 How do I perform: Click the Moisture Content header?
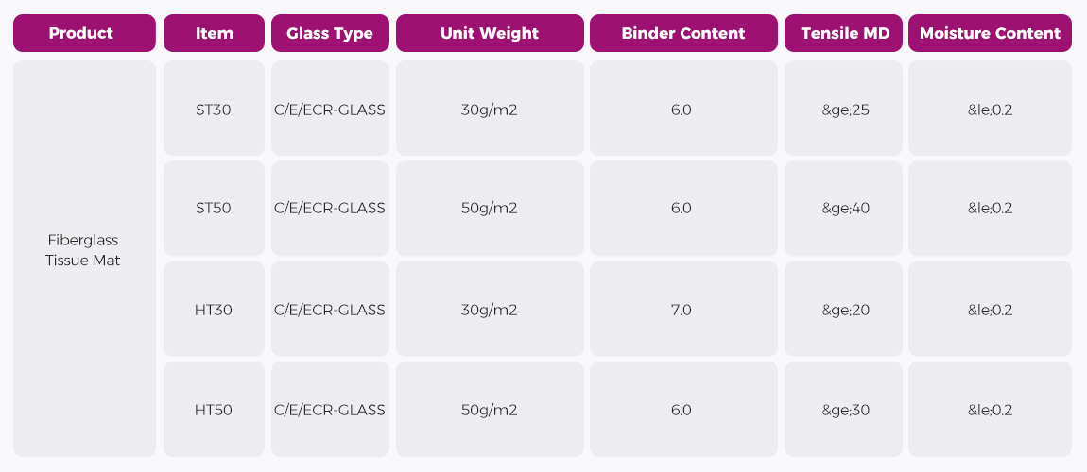click(x=990, y=33)
